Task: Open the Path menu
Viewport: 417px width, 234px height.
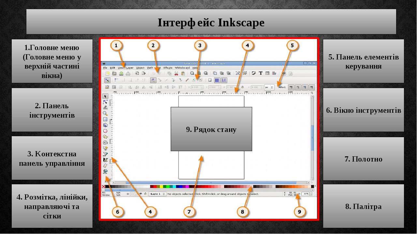Action: (150, 68)
